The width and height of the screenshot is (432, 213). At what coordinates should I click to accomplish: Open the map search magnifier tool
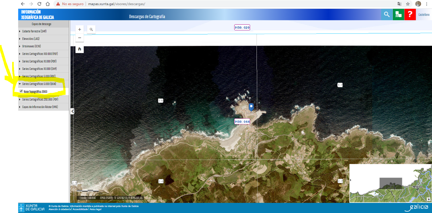(91, 29)
